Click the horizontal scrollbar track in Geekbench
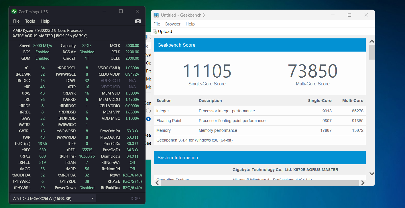This screenshot has width=405, height=208. pyautogui.click(x=258, y=183)
